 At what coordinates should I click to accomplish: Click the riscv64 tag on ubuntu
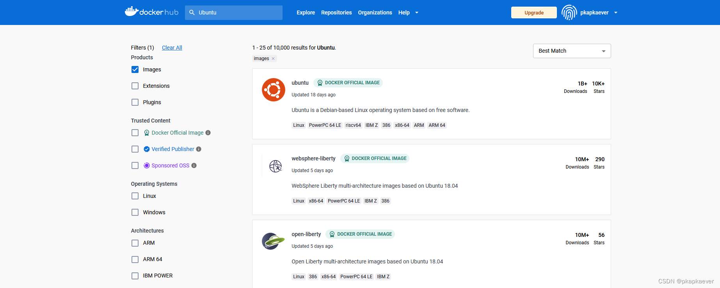(x=353, y=125)
